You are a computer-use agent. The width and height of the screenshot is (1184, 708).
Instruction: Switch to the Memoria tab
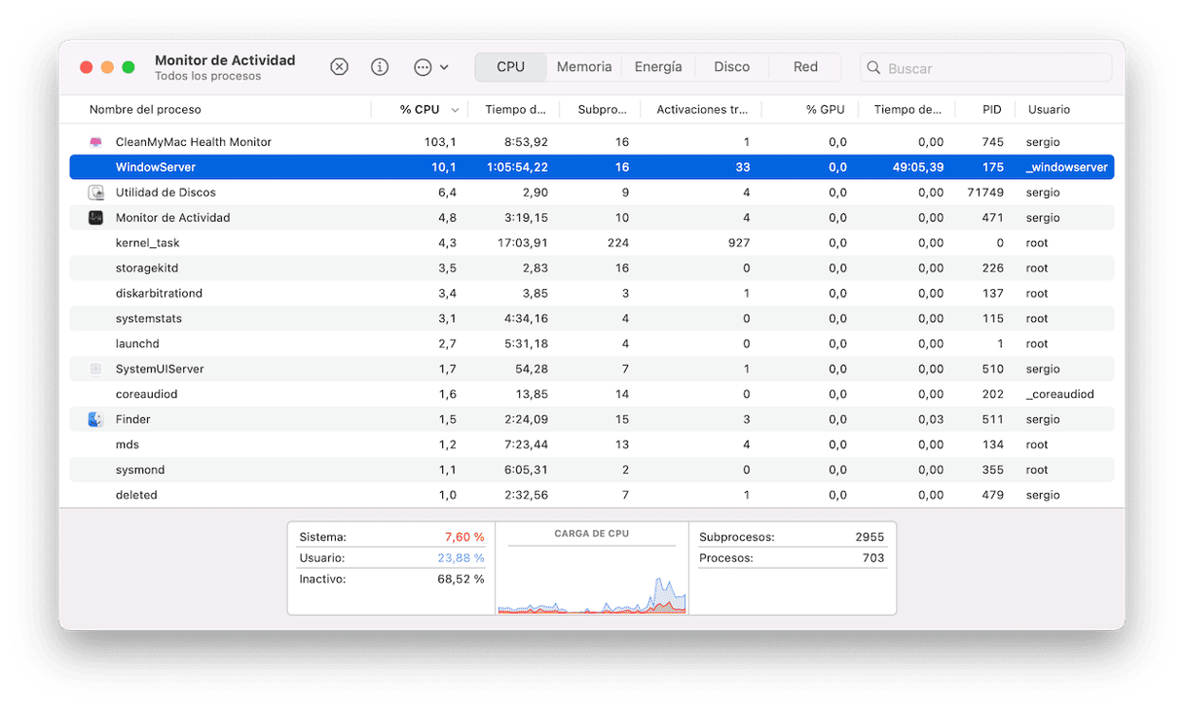coord(584,67)
